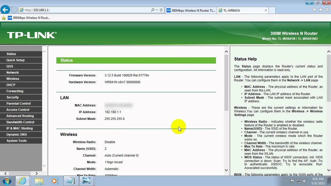Open Advanced Routing menu item
This screenshot has width=331, height=186.
21,116
